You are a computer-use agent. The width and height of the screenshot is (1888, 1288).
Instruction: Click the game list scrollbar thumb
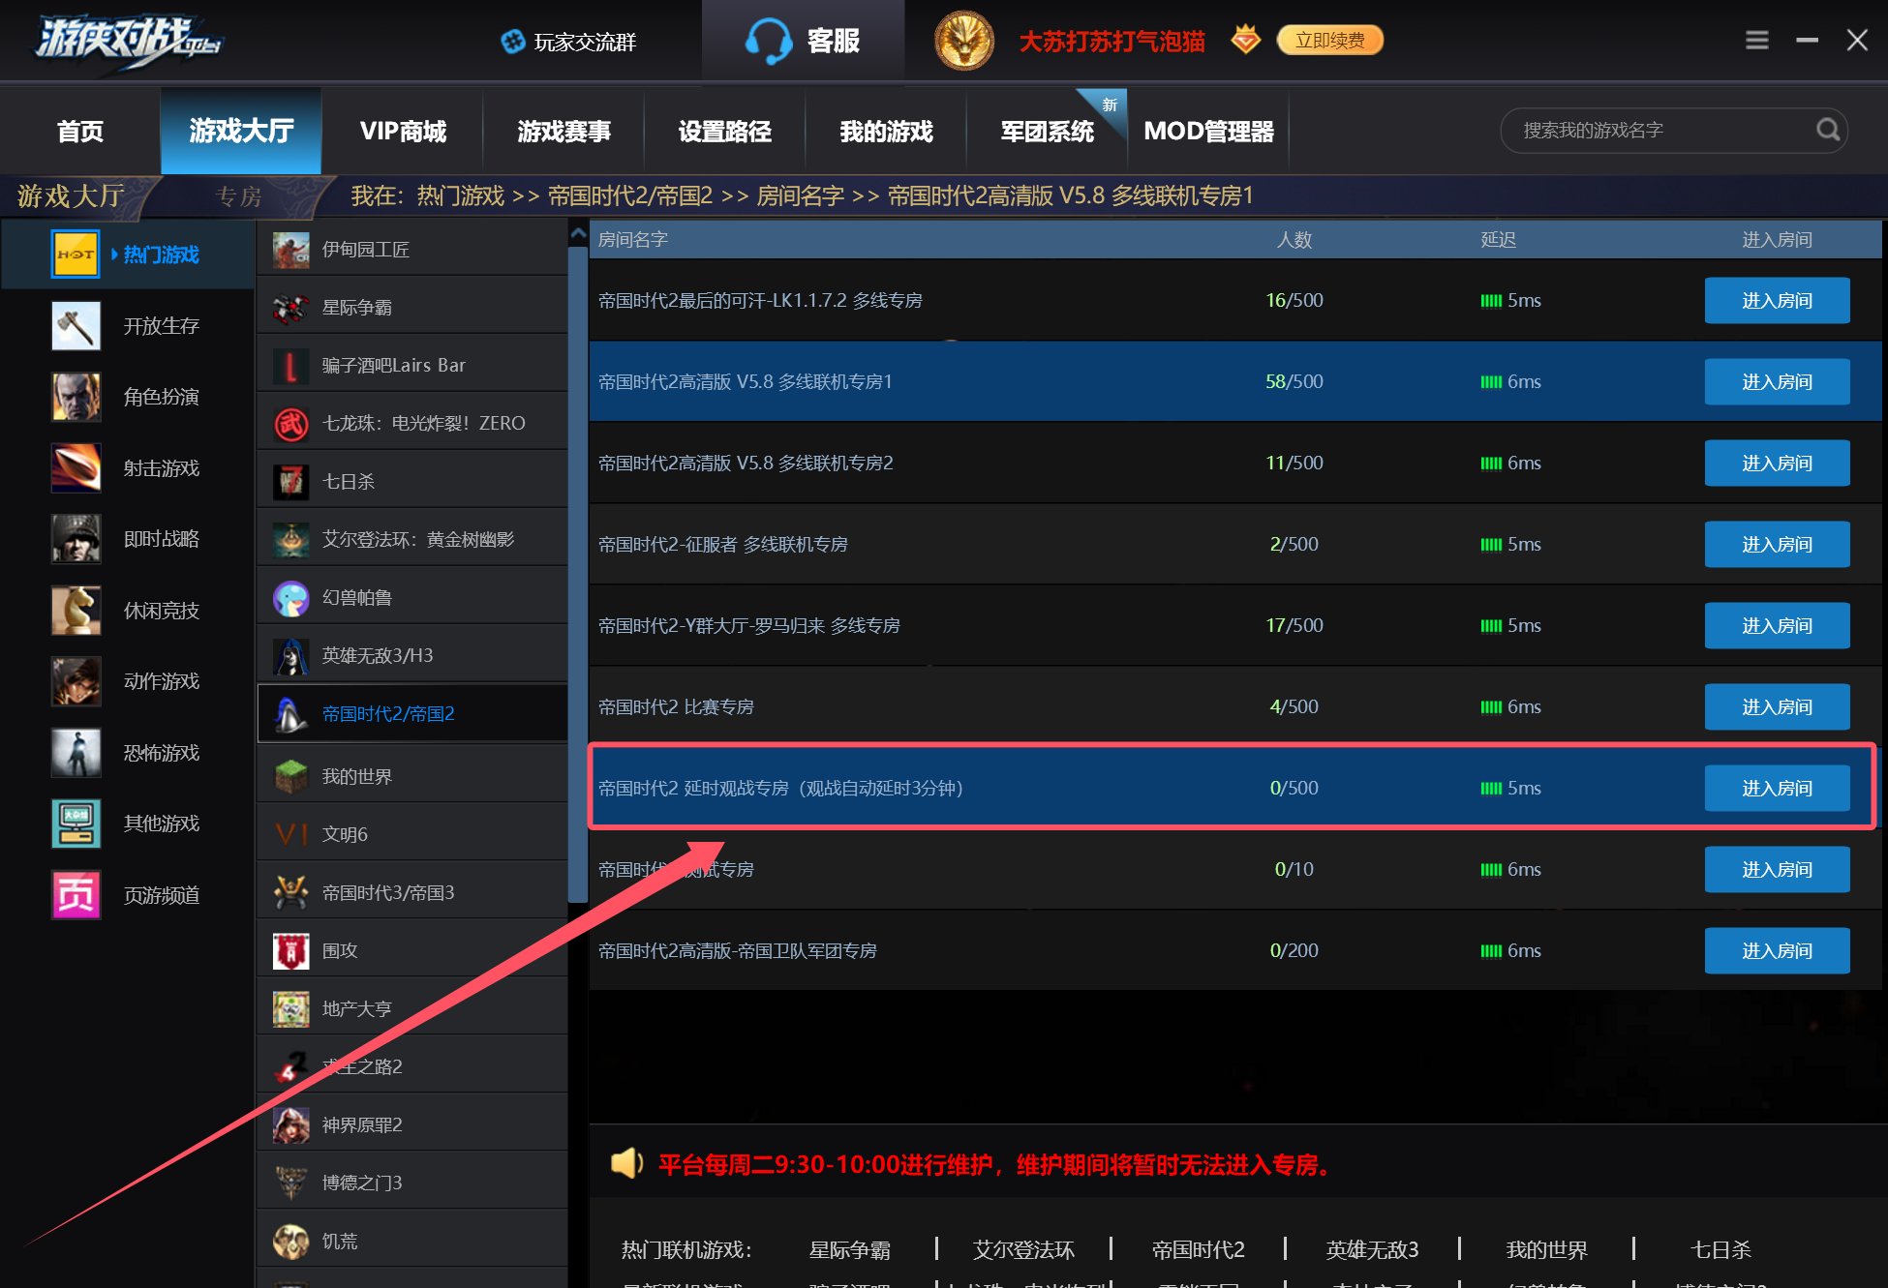(x=578, y=574)
